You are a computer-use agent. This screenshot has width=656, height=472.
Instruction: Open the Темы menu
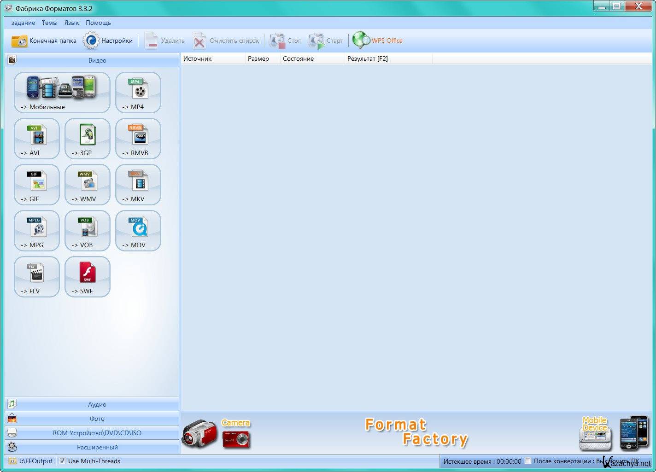[x=50, y=23]
